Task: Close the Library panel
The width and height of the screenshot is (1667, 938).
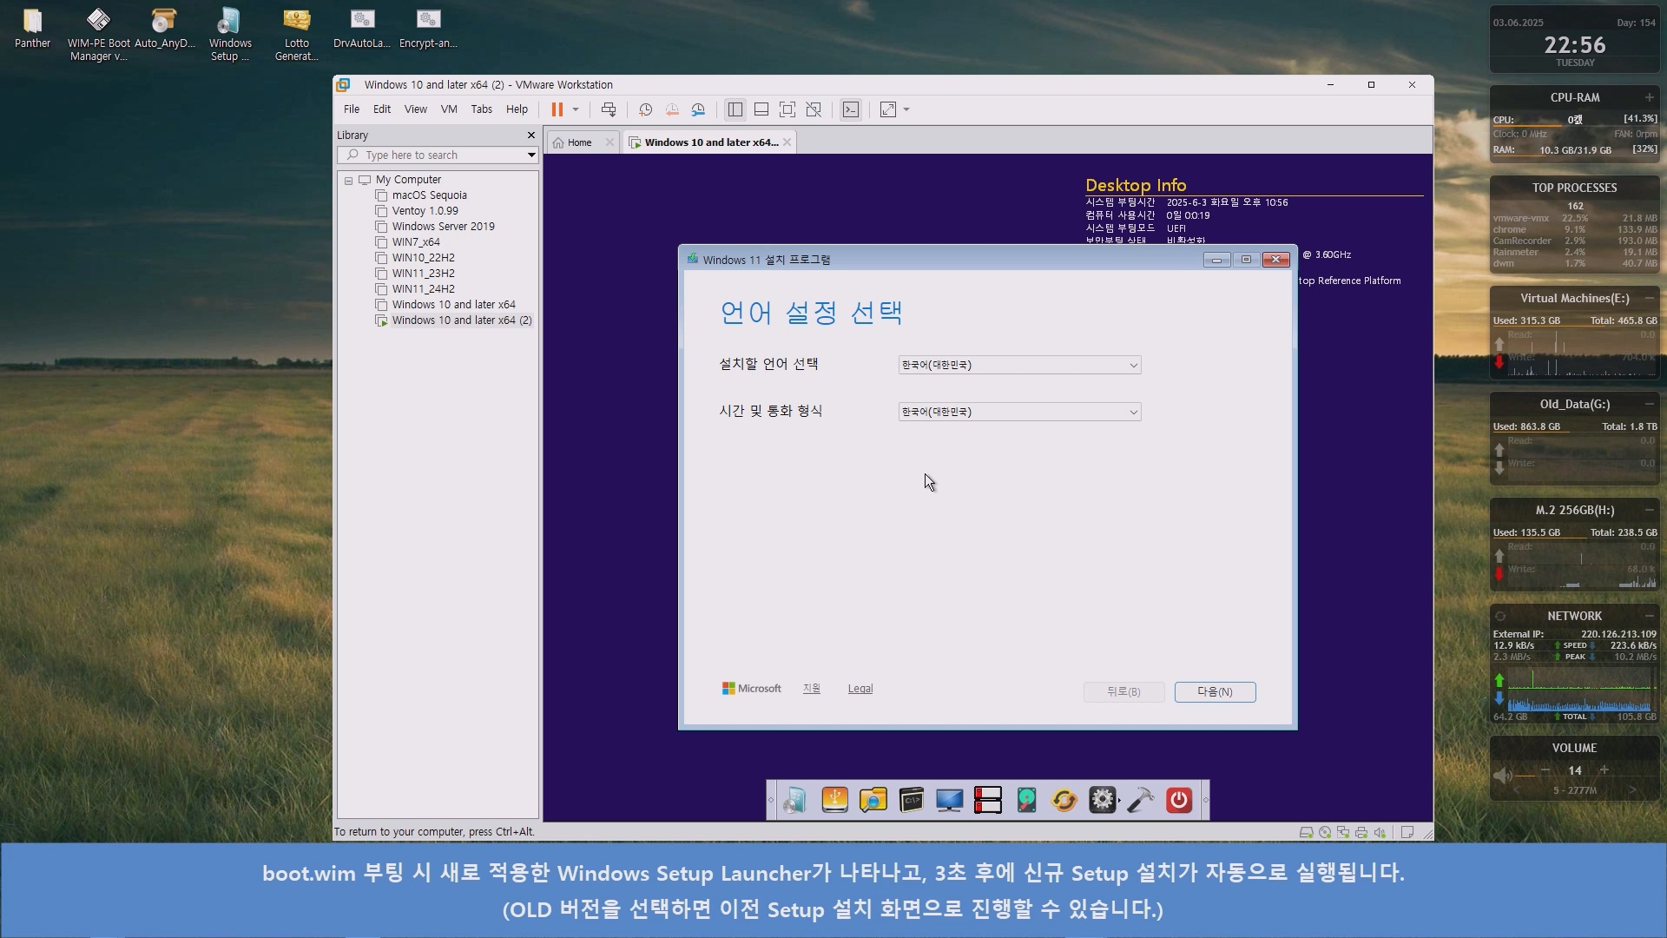Action: click(531, 135)
